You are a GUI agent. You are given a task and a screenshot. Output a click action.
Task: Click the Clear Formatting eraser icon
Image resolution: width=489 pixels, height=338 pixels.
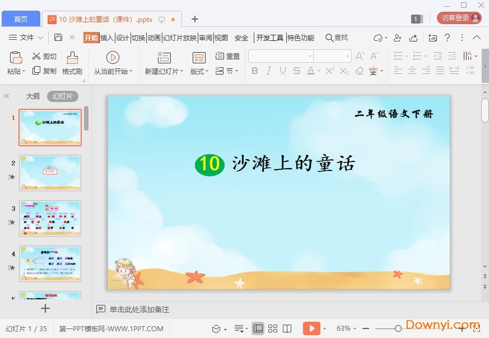[x=359, y=70]
